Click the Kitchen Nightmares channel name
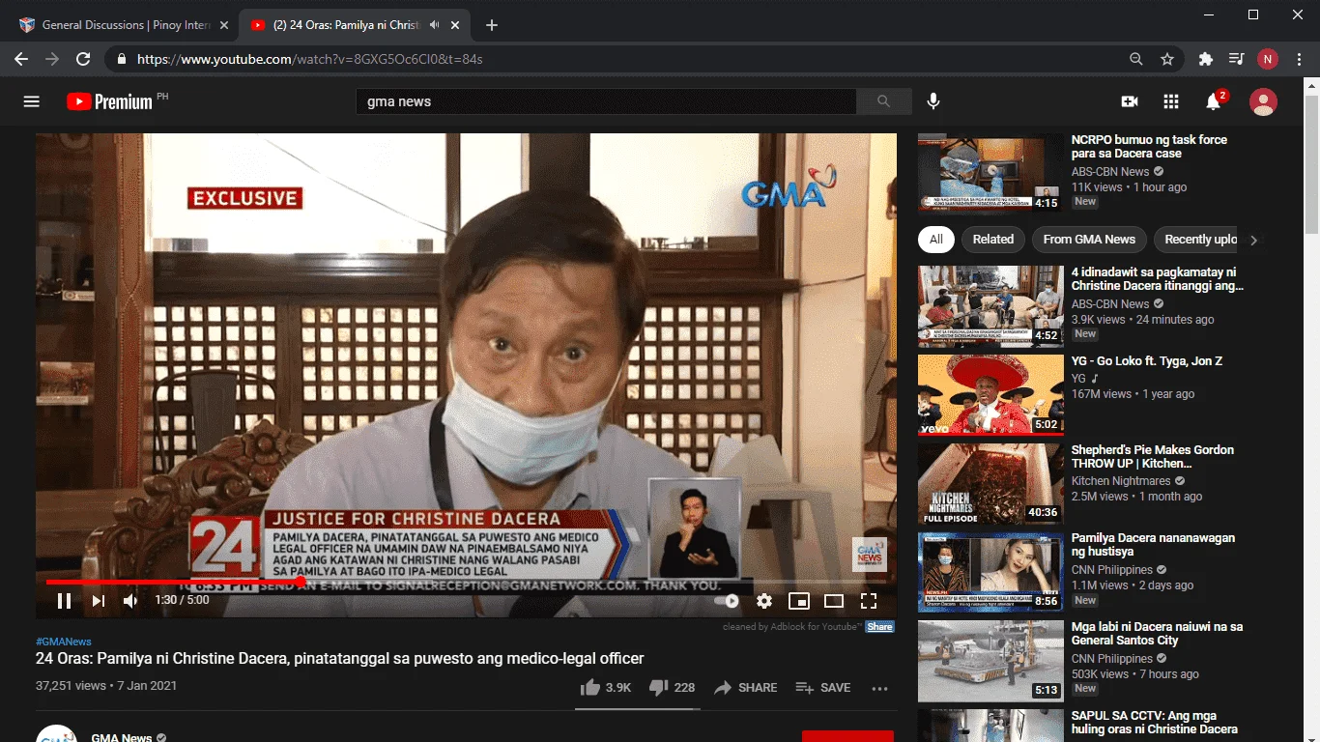Screen dimensions: 1320x742 click(x=1121, y=481)
